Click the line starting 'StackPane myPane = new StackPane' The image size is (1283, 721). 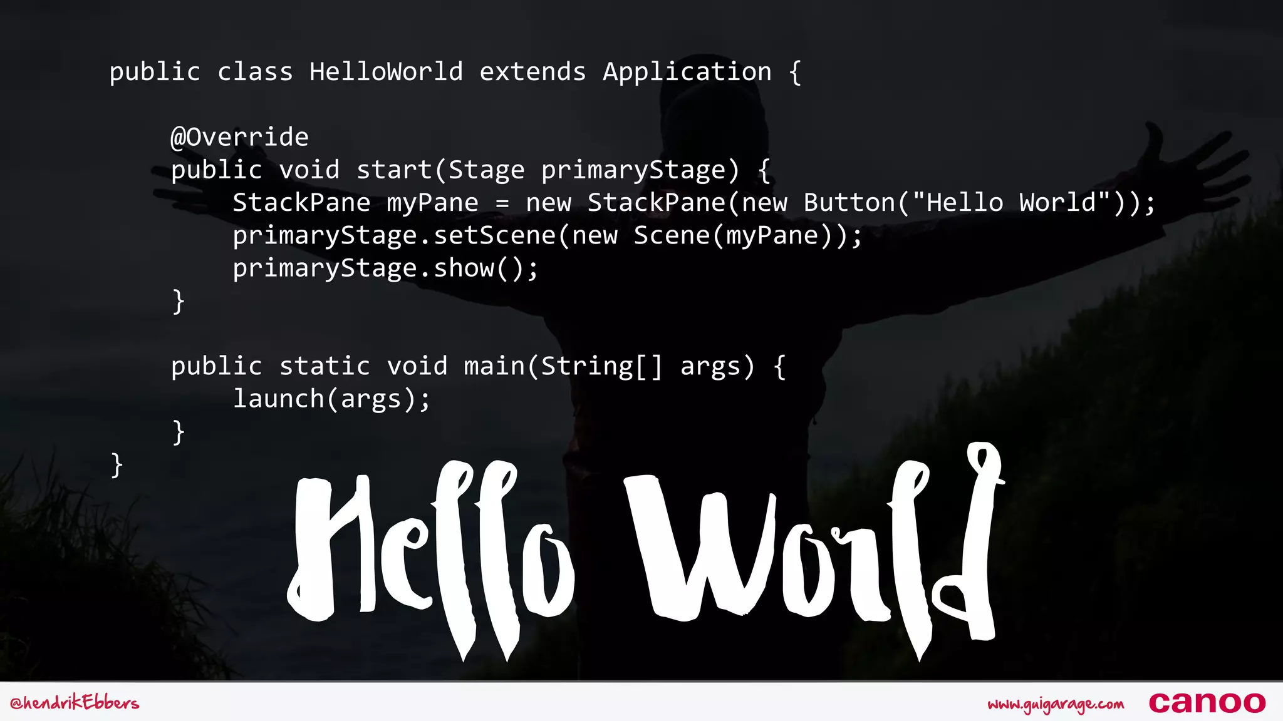(x=694, y=203)
